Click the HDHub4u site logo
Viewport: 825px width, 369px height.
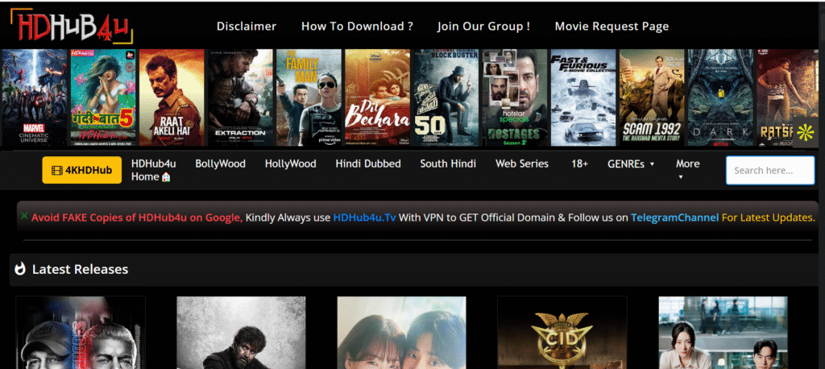click(x=72, y=27)
